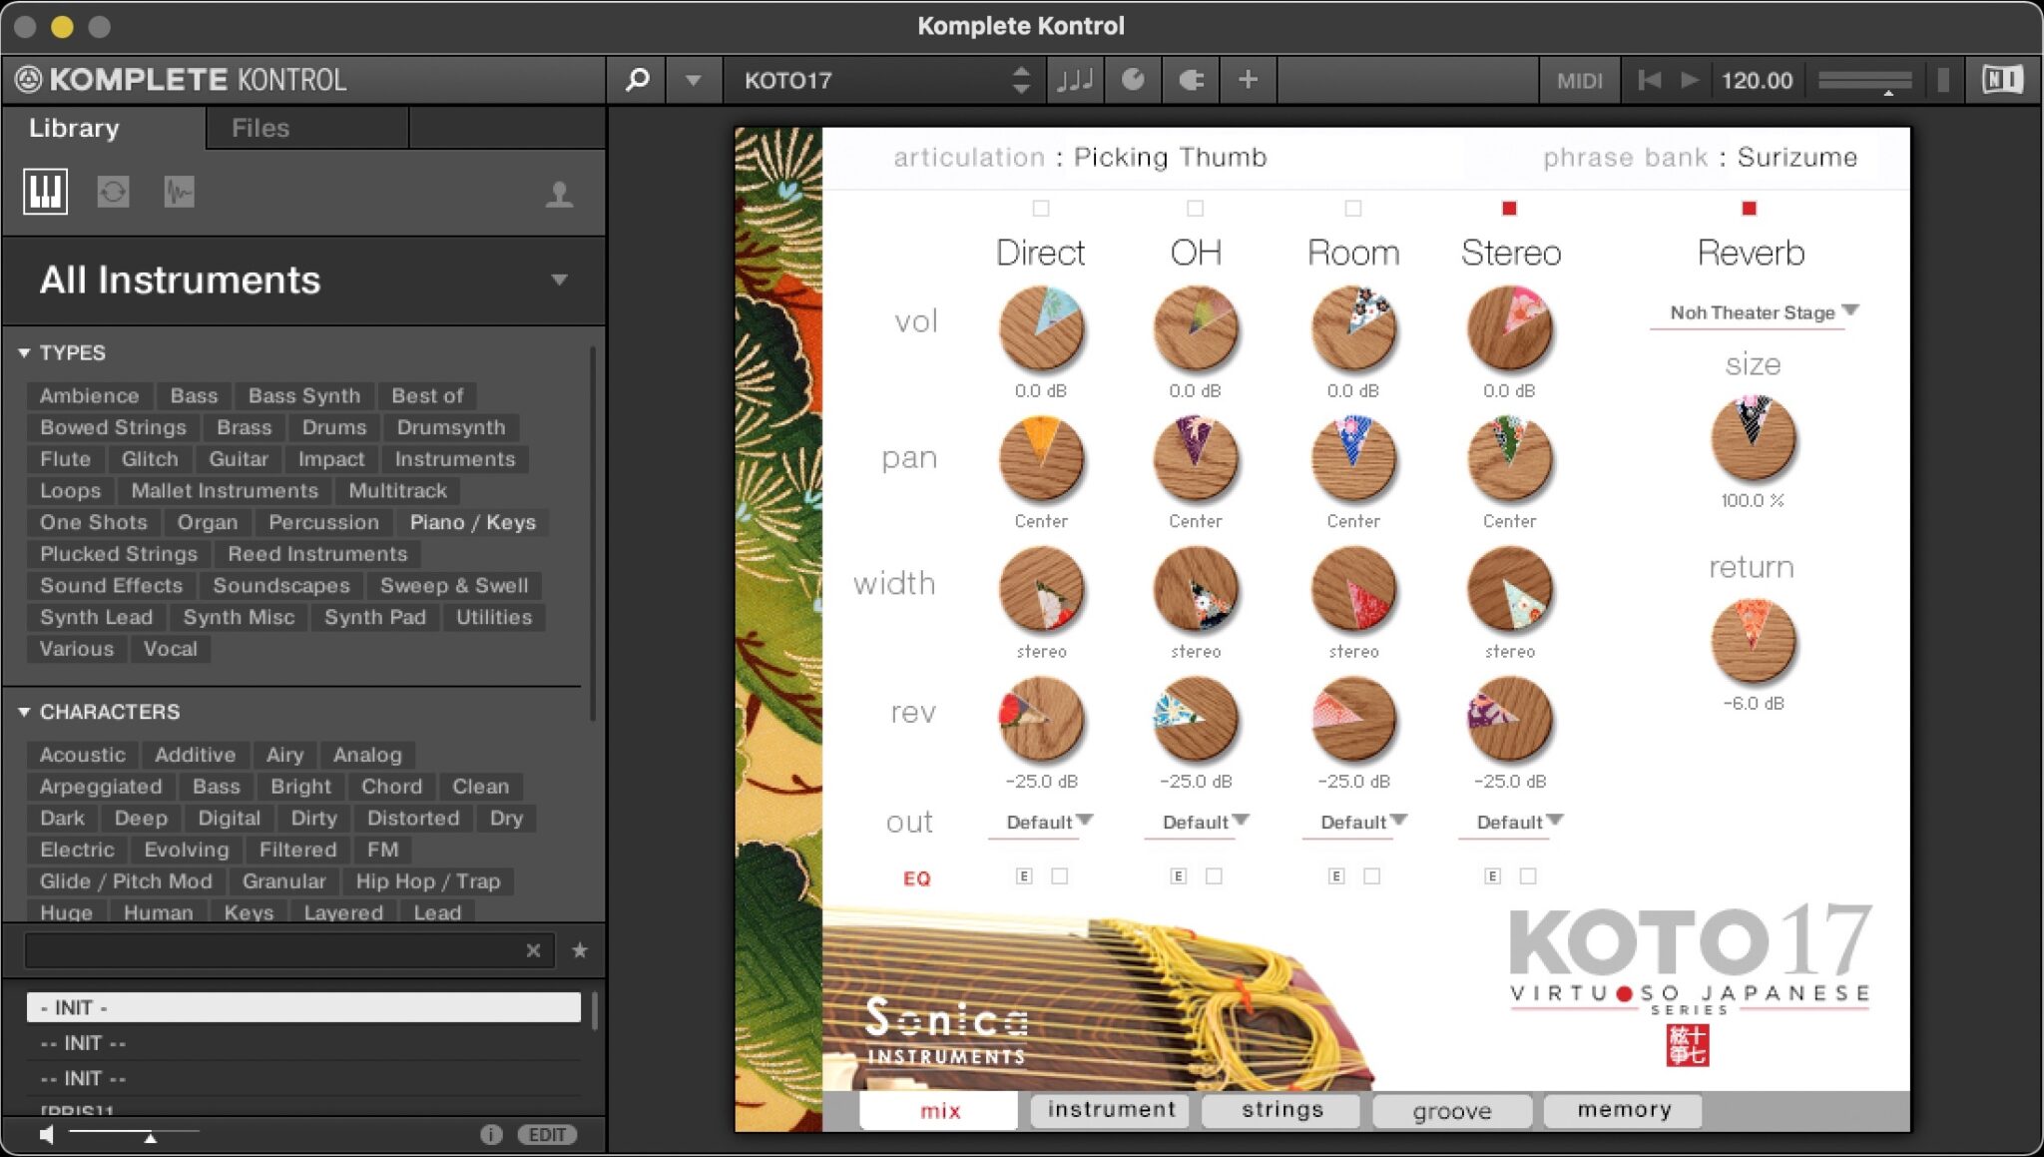2044x1157 pixels.
Task: Enable the Room mic checkbox
Action: click(x=1352, y=208)
